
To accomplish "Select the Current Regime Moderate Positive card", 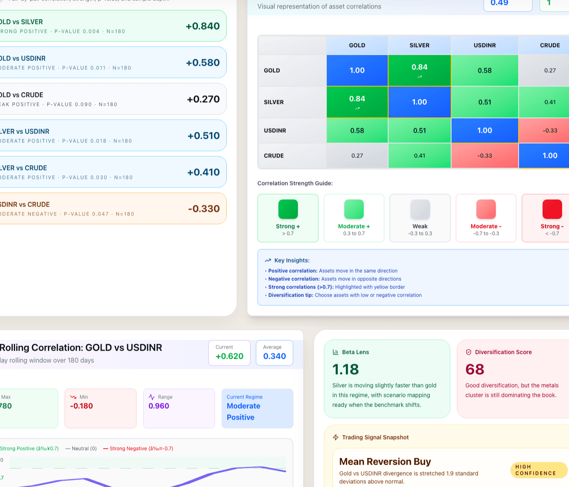I will (257, 408).
